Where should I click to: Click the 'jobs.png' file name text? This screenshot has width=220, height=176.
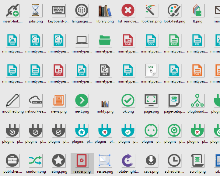pyautogui.click(x=36, y=21)
